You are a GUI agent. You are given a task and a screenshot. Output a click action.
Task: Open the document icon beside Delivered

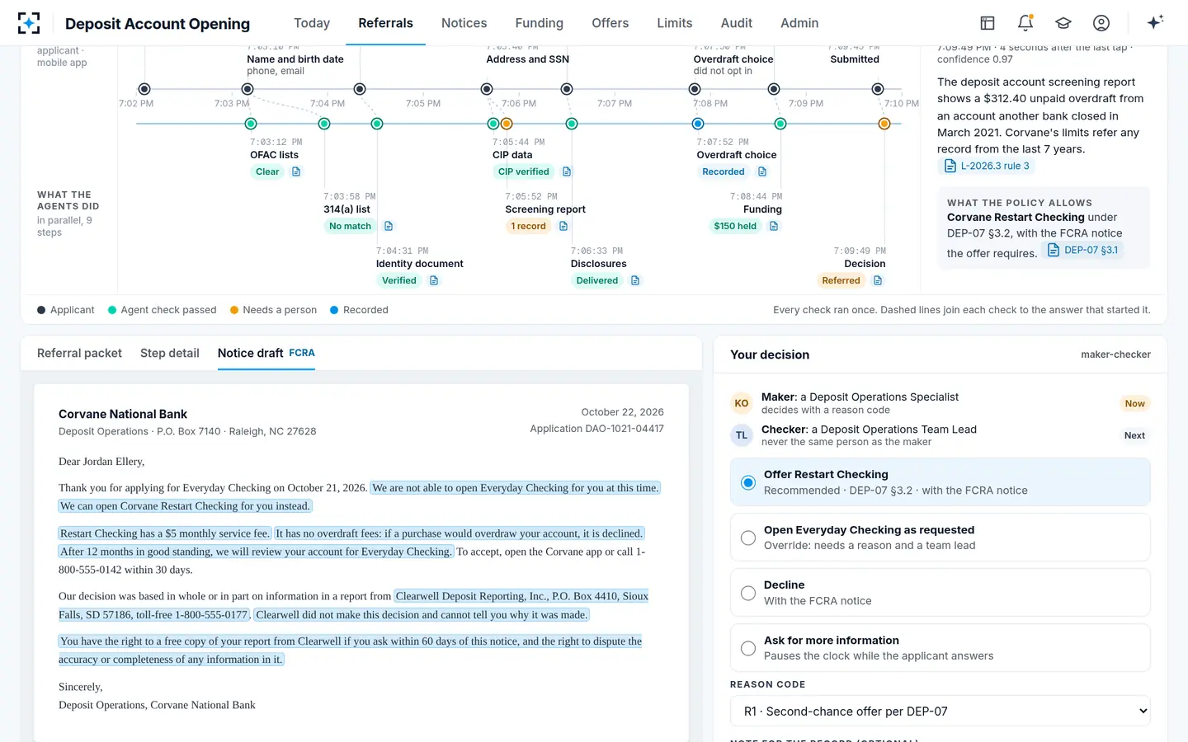pyautogui.click(x=635, y=280)
